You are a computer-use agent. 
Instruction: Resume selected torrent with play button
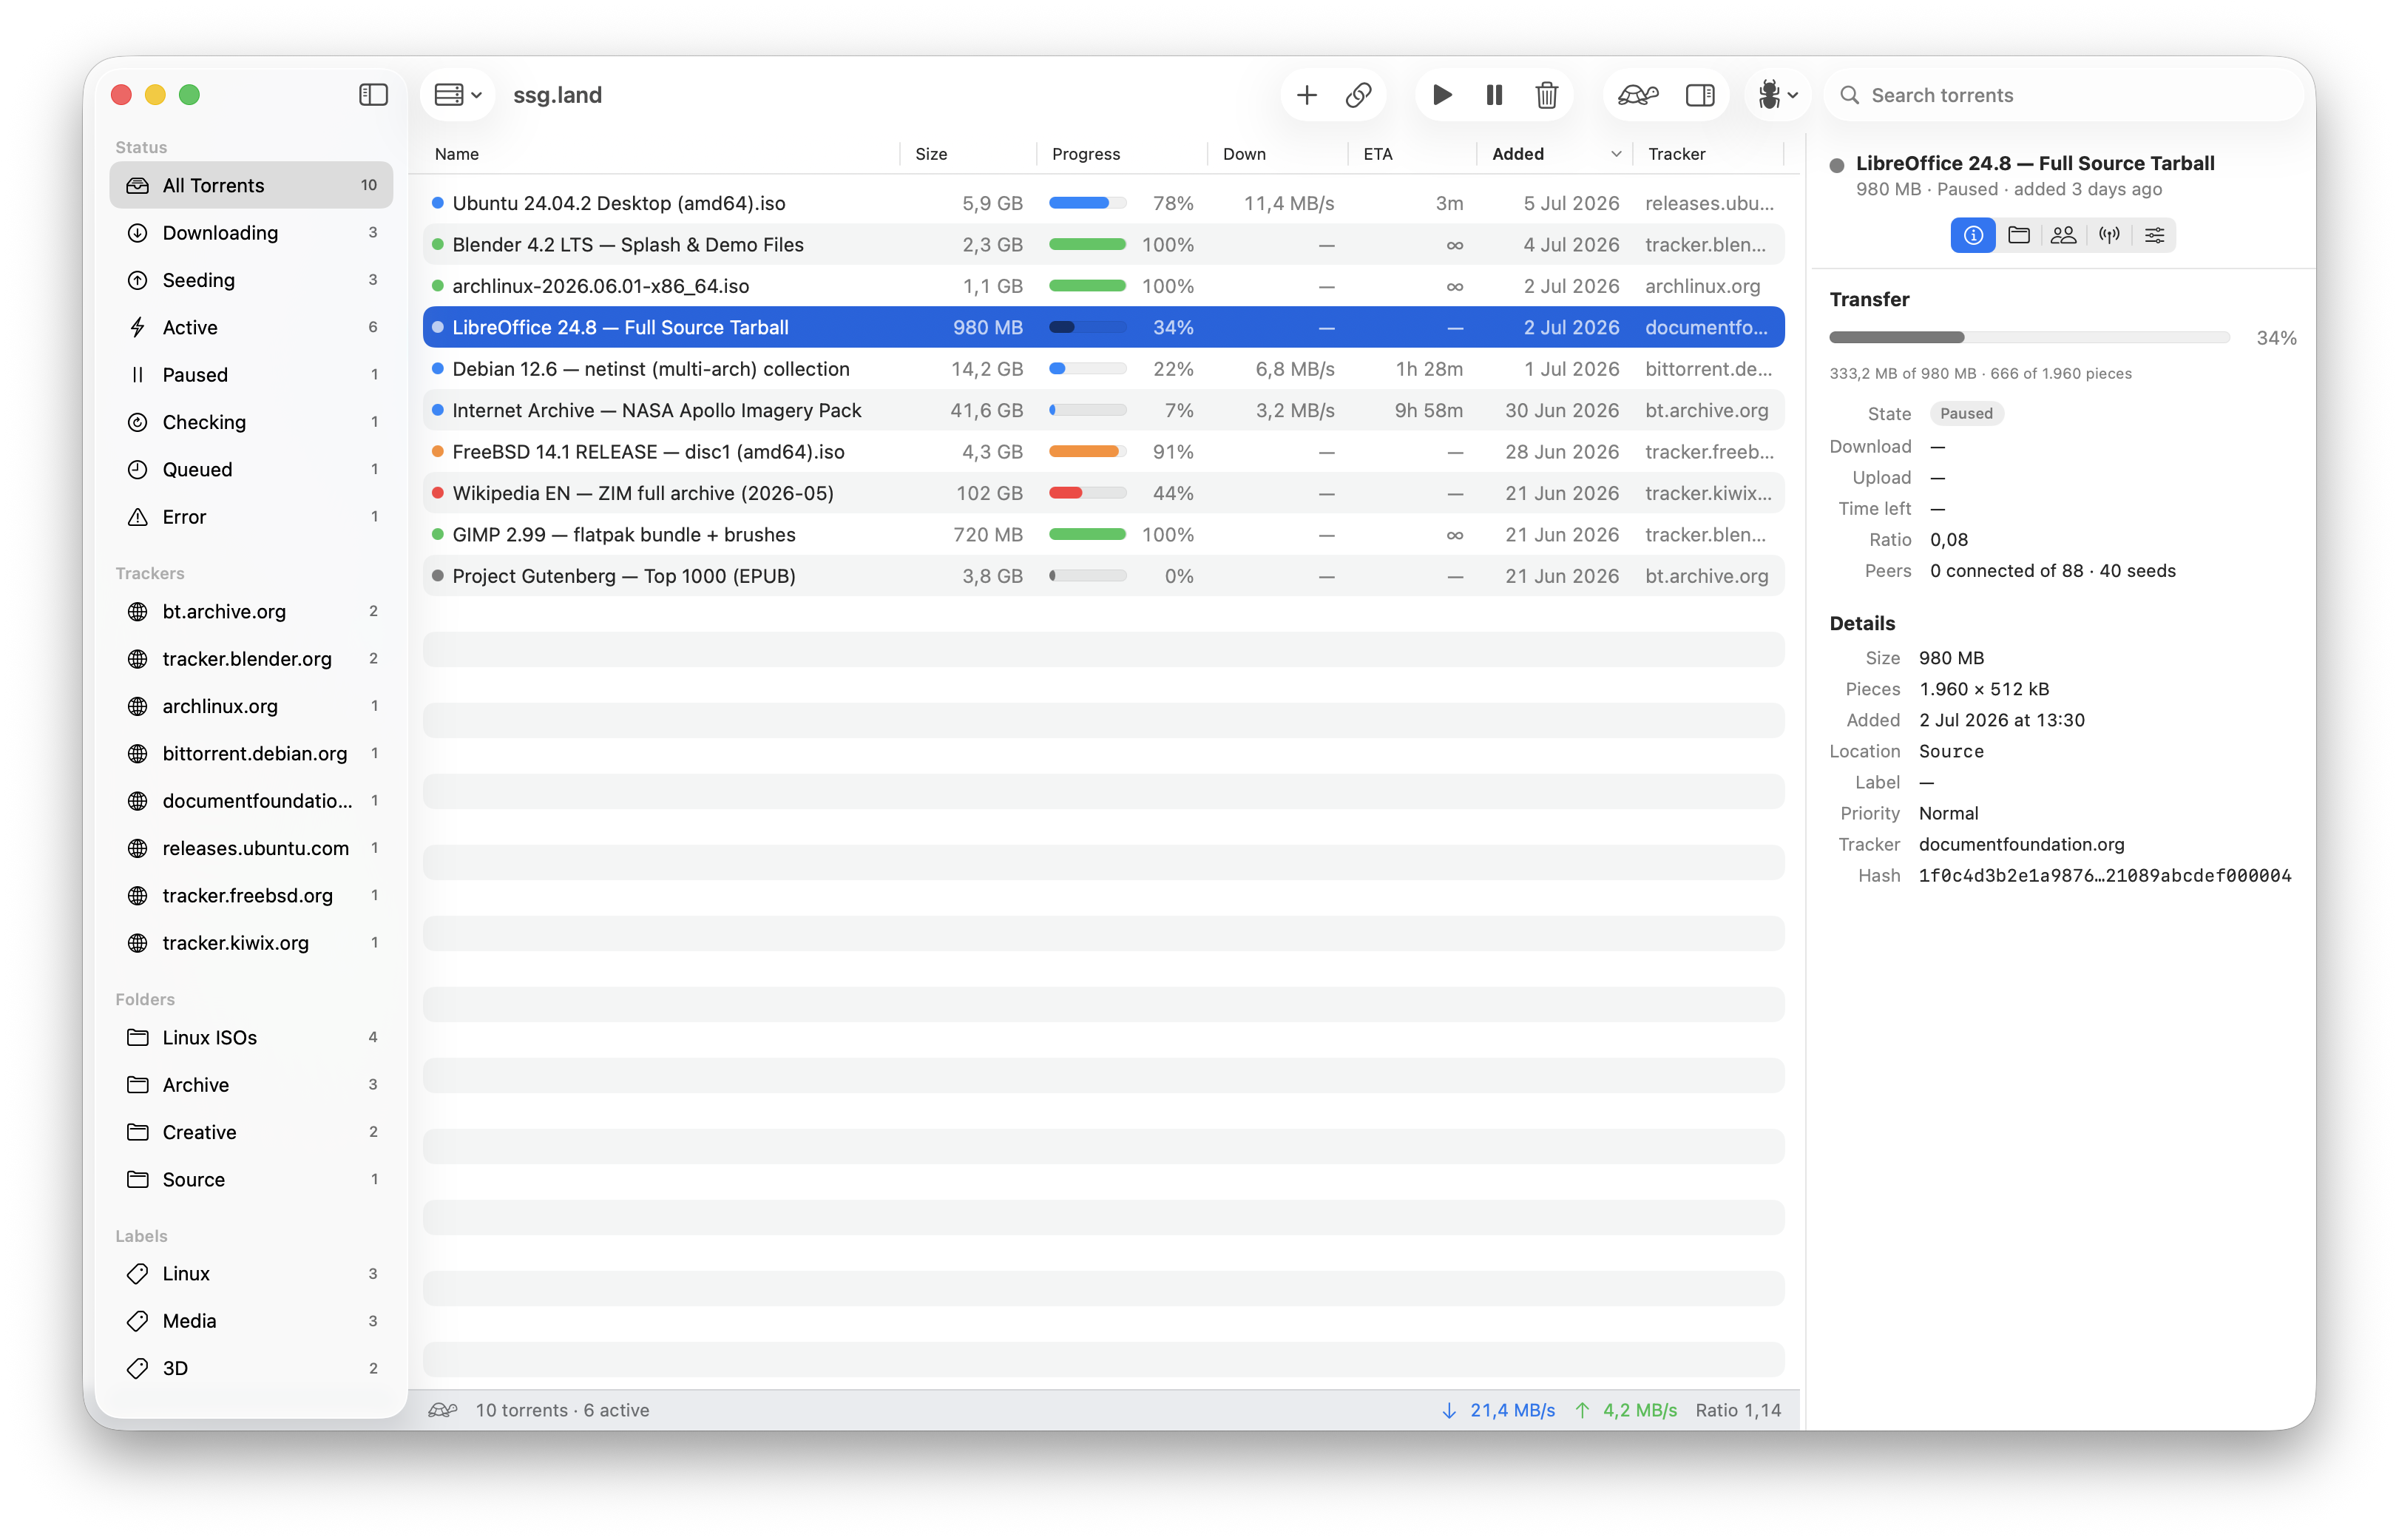tap(1441, 95)
